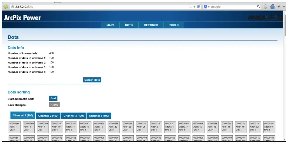Image resolution: width=288 pixels, height=145 pixels.
Task: Open the Google search engine selector
Action: click(207, 7)
